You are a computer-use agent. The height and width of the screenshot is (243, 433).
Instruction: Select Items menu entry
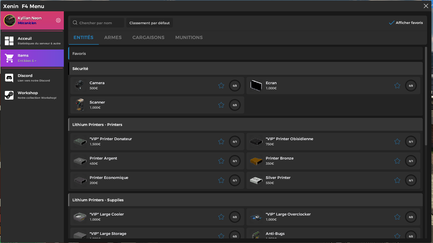(32, 58)
